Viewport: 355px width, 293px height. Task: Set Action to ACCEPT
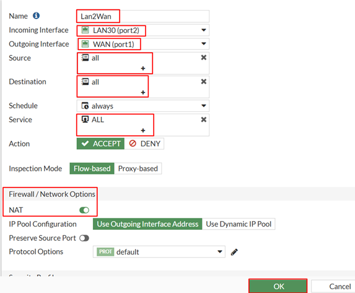tap(100, 143)
